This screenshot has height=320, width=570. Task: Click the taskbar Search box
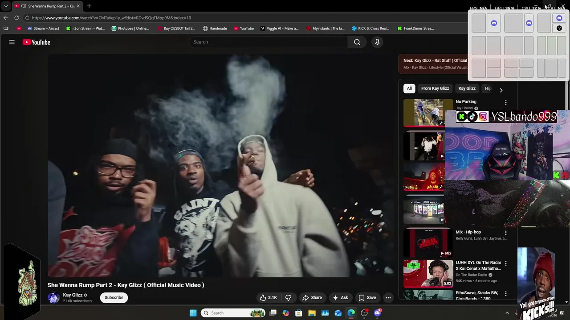click(x=234, y=313)
